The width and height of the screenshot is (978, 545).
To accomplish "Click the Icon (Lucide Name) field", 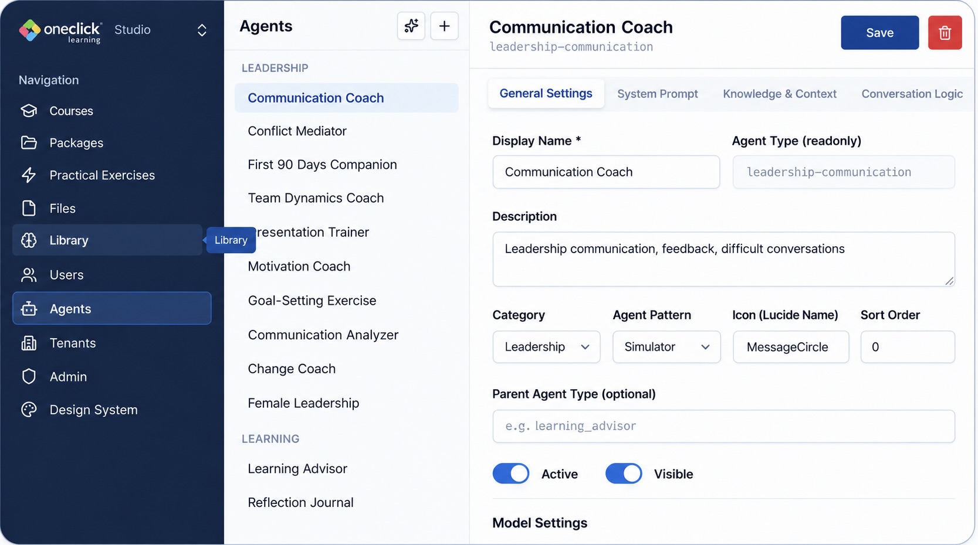I will tap(791, 347).
